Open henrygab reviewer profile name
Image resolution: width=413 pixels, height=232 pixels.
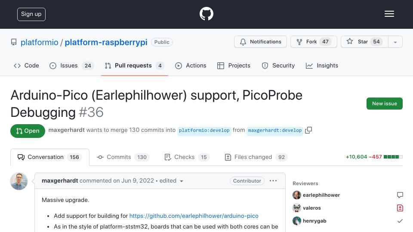pos(314,221)
